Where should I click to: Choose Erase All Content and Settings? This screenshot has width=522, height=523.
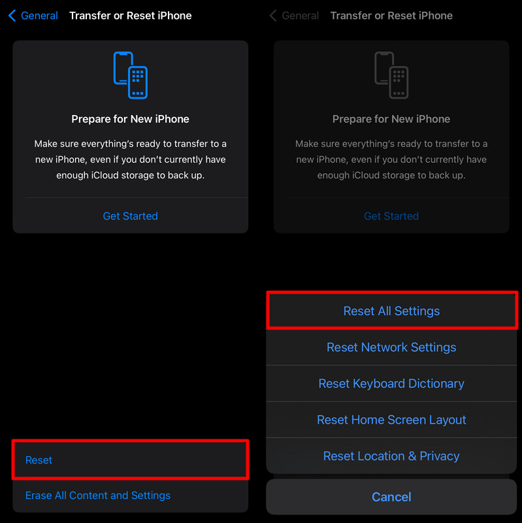tap(98, 496)
